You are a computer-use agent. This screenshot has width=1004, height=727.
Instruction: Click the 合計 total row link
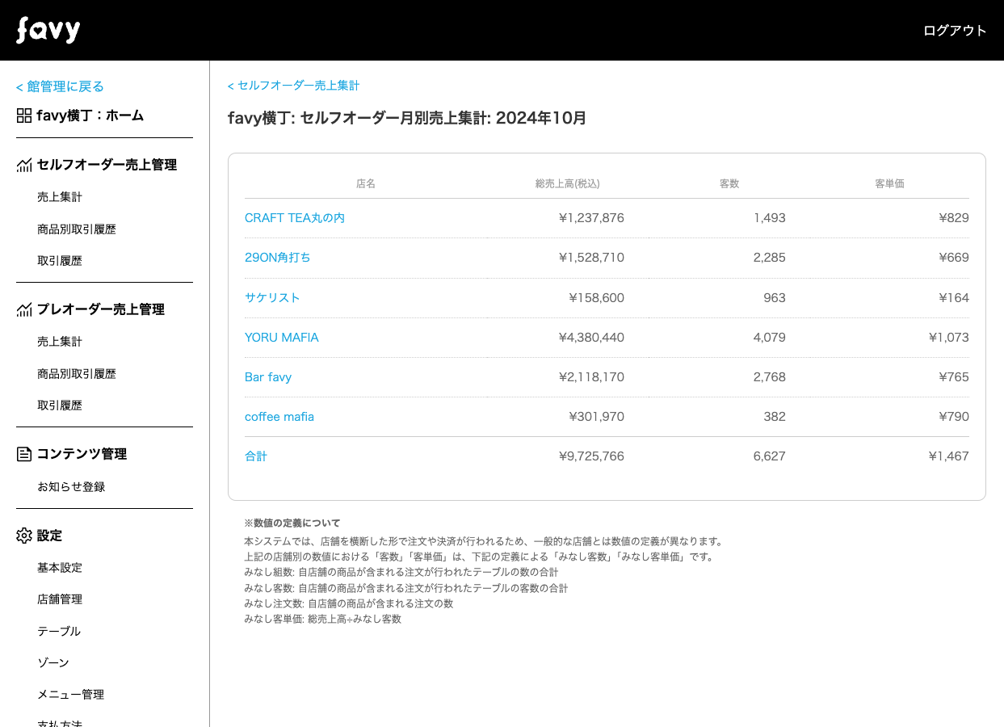[x=256, y=456]
